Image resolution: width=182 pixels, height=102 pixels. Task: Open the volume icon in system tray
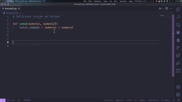click(x=162, y=1)
